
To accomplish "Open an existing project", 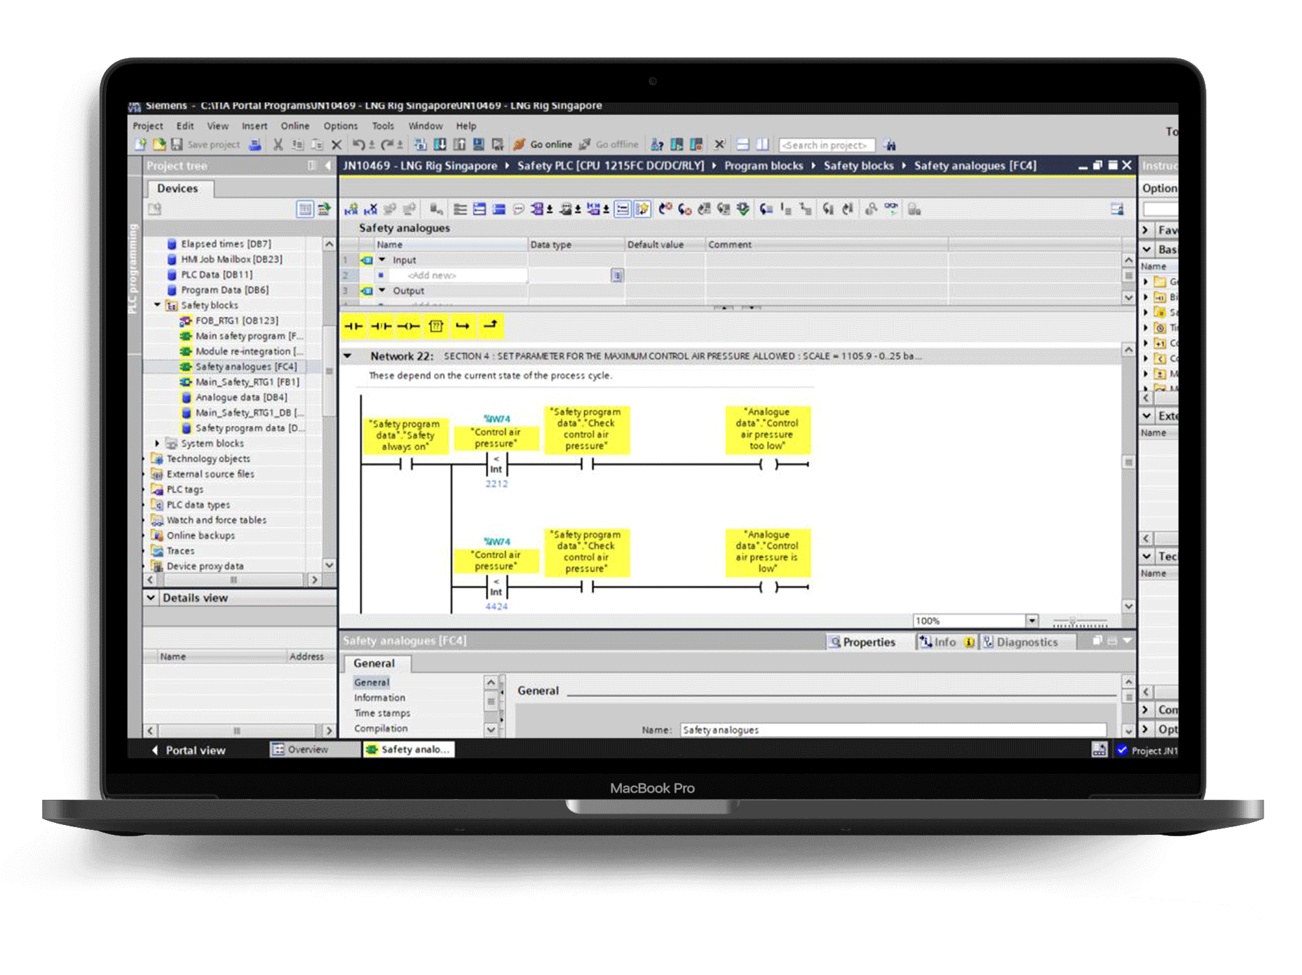I will pos(159,144).
